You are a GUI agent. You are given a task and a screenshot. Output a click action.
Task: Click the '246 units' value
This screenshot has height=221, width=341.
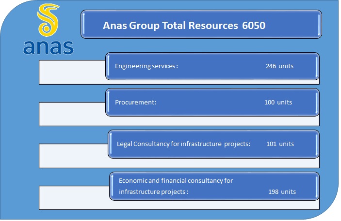point(279,66)
